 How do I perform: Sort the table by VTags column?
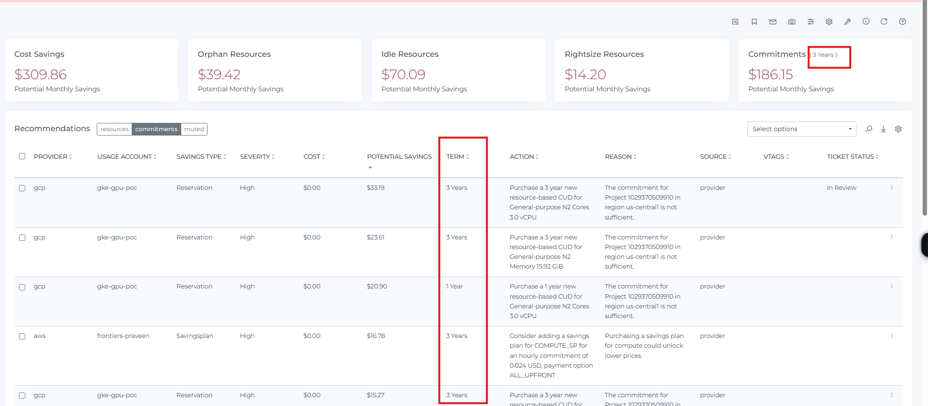[776, 156]
